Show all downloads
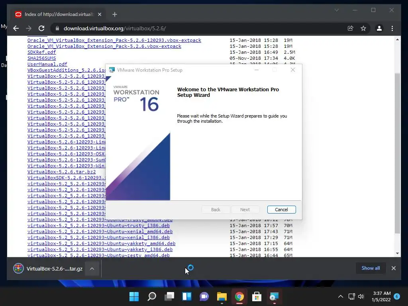This screenshot has height=306, width=408. [371, 268]
